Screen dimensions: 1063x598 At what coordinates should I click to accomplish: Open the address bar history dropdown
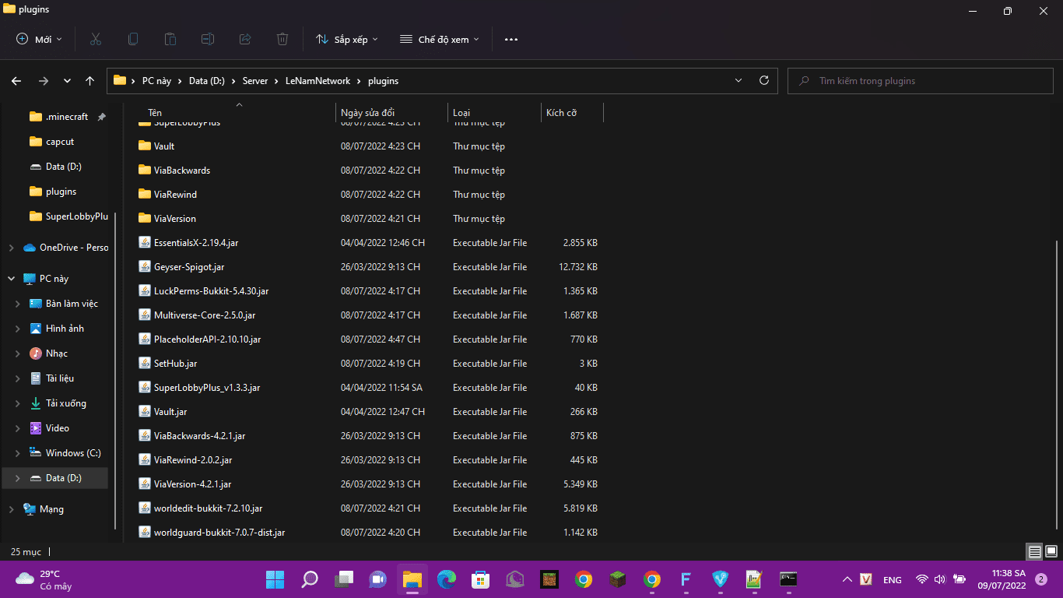point(738,80)
